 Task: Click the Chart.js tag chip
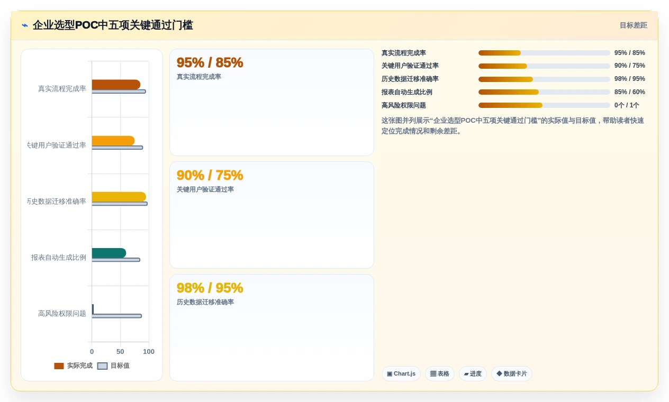tap(401, 374)
